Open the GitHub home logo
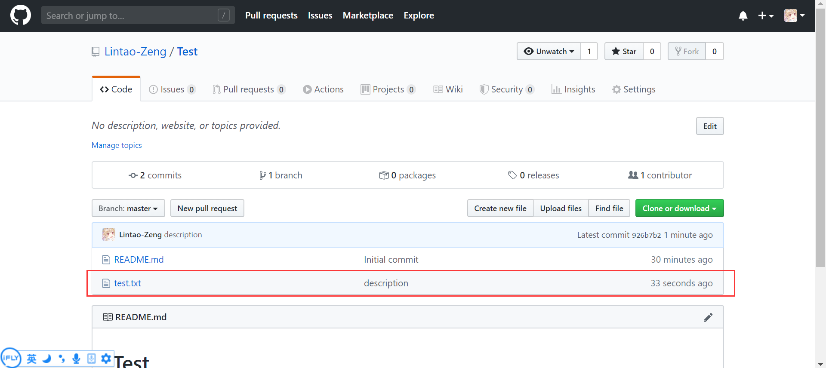826x368 pixels. coord(21,15)
